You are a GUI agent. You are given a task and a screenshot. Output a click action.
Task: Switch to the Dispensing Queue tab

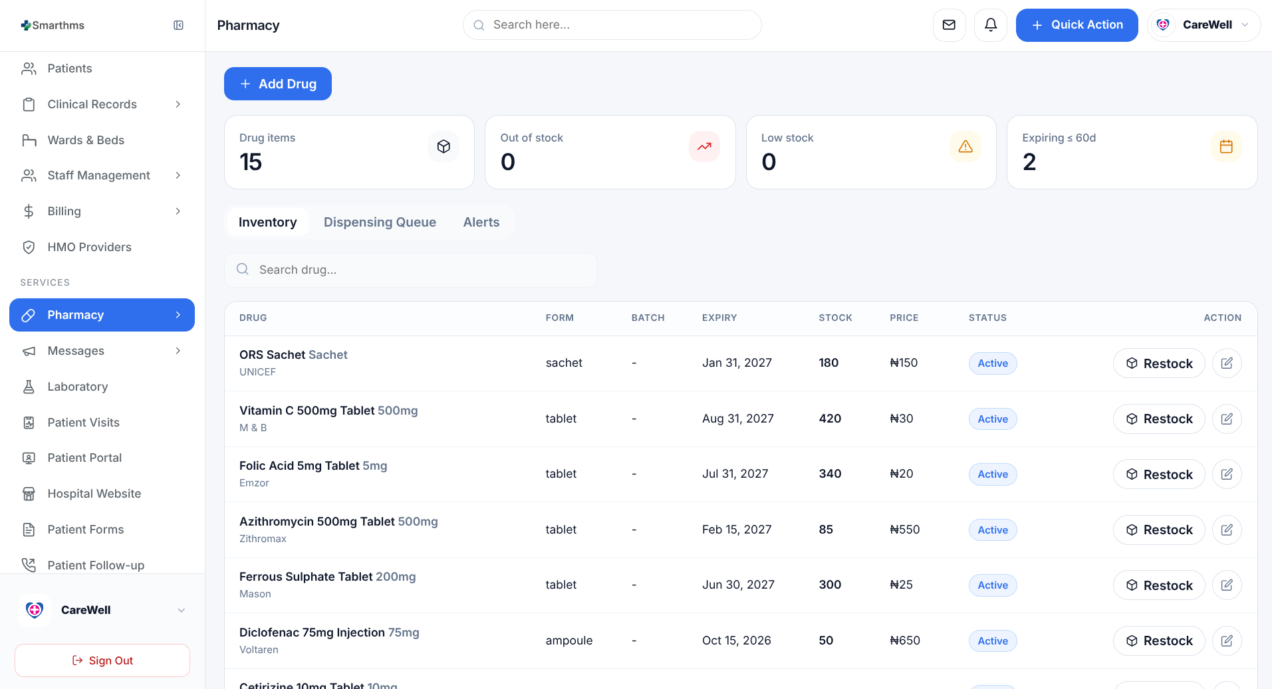click(380, 223)
